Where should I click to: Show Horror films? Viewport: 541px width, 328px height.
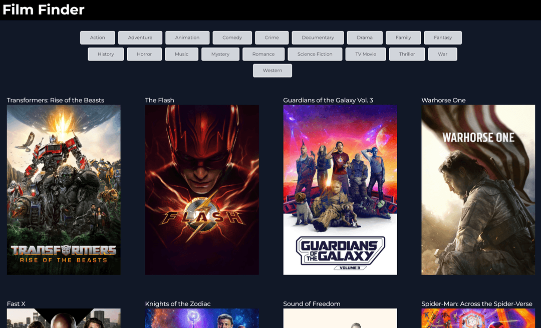(144, 54)
